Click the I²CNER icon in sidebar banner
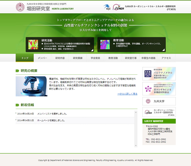This screenshot has height=166, width=191. [148, 112]
